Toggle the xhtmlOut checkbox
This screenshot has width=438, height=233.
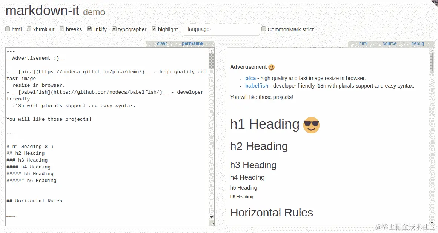(29, 29)
